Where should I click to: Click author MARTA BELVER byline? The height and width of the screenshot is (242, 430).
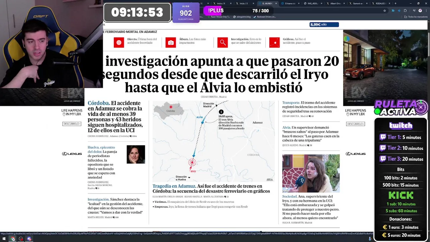tap(95, 217)
